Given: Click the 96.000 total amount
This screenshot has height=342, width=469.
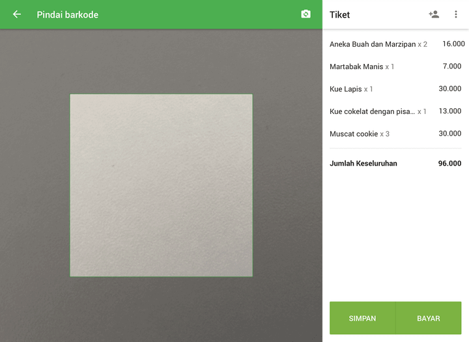Looking at the screenshot, I should tap(449, 164).
